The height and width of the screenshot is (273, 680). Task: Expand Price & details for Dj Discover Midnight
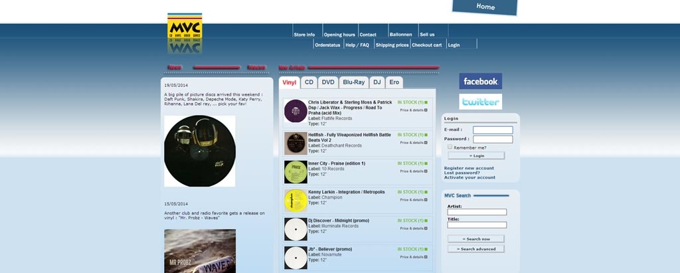414,228
